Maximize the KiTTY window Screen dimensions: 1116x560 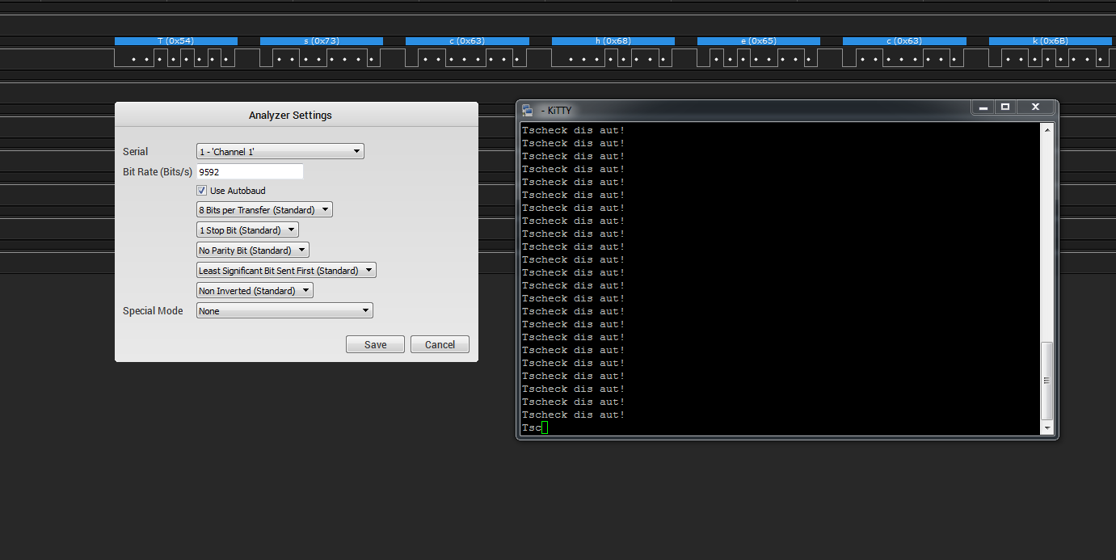[1005, 107]
